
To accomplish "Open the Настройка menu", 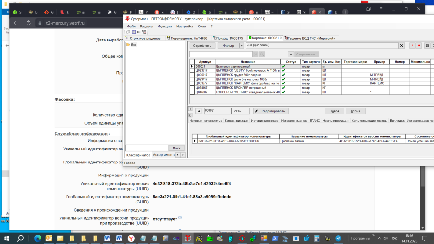I will (185, 27).
